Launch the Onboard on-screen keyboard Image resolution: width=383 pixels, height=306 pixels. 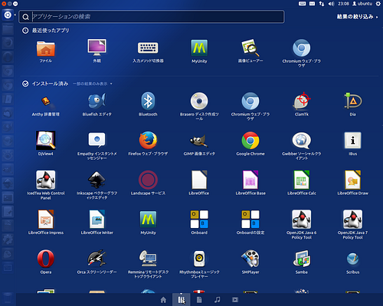pos(199,220)
